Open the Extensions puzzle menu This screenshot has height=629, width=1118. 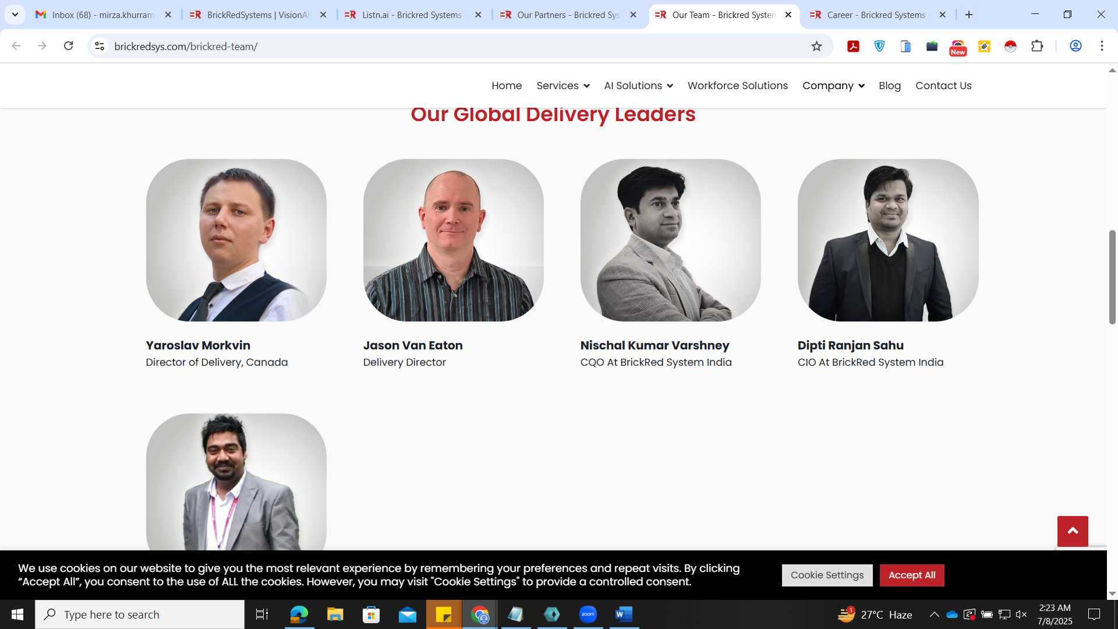[1037, 46]
